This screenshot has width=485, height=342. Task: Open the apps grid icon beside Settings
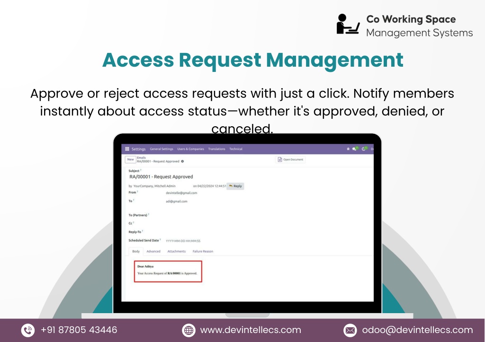click(127, 149)
